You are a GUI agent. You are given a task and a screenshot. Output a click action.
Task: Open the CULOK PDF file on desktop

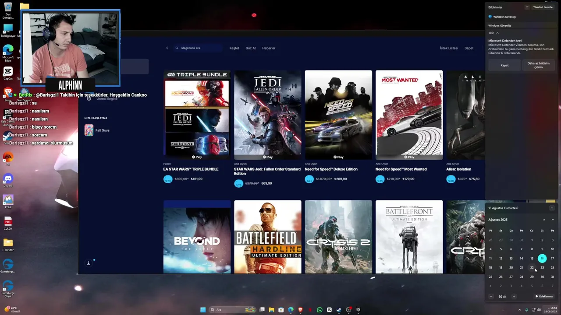(x=8, y=223)
